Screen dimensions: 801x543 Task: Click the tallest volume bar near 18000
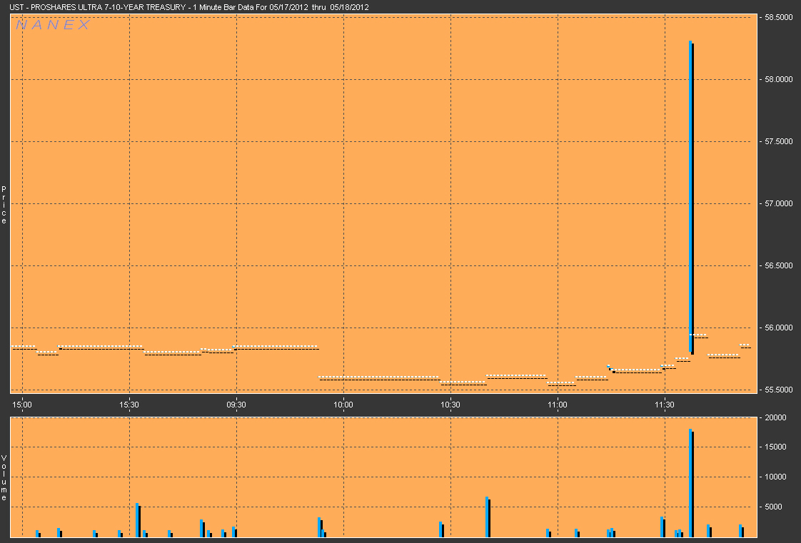[x=691, y=482]
